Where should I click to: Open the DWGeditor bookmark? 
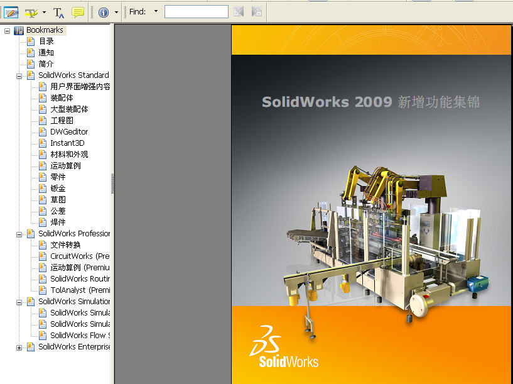[69, 131]
